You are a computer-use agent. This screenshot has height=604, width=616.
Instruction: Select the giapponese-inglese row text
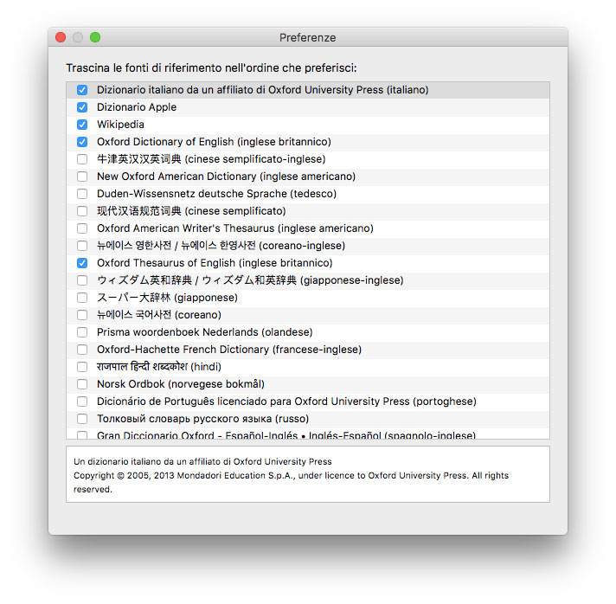pos(250,280)
